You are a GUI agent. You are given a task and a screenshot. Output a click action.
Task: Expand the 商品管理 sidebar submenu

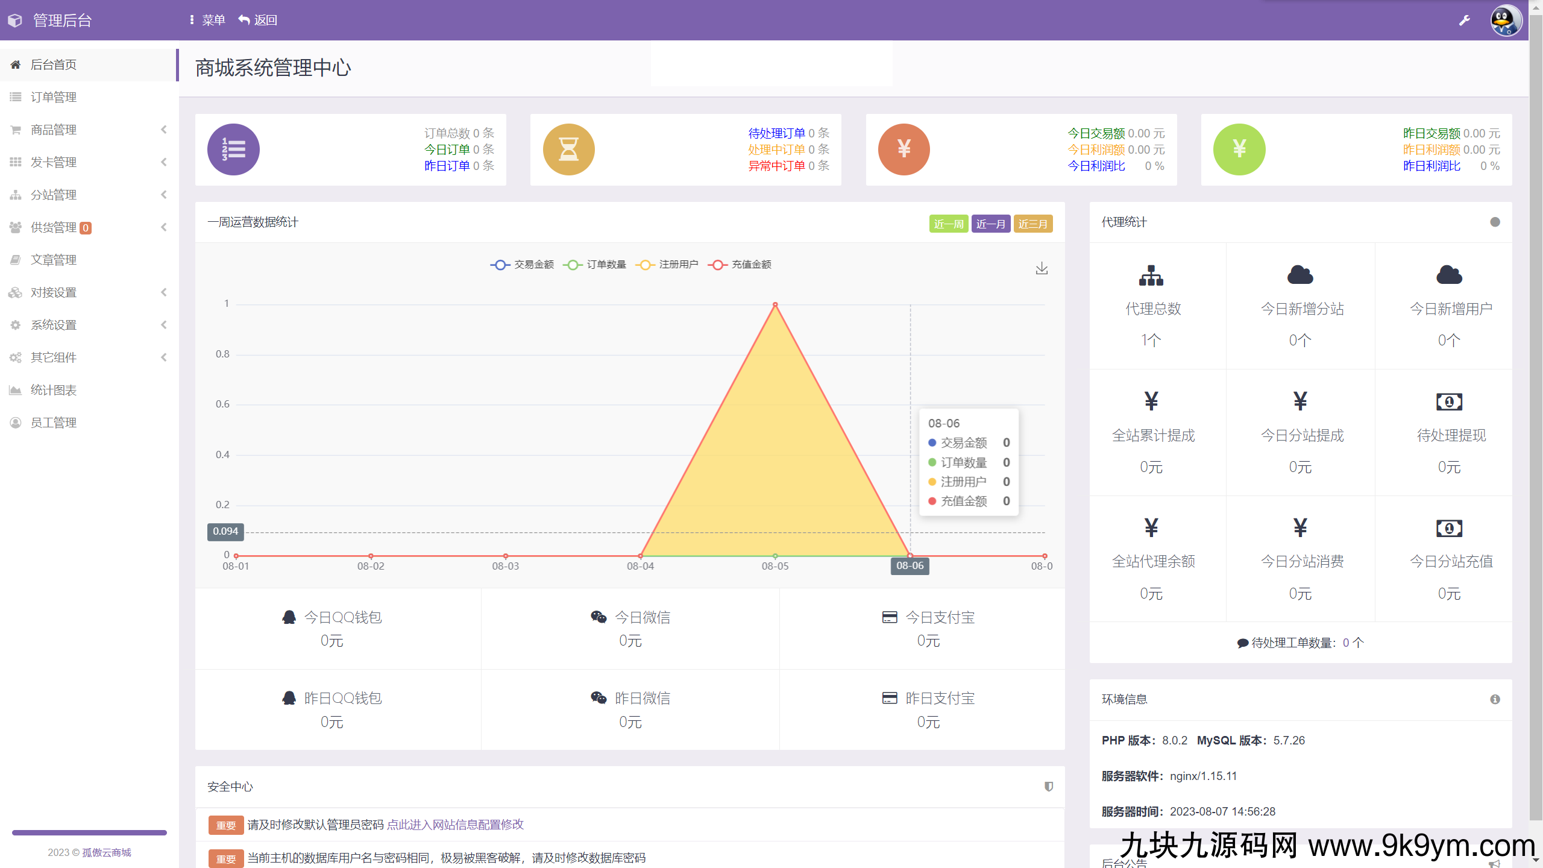tap(89, 130)
